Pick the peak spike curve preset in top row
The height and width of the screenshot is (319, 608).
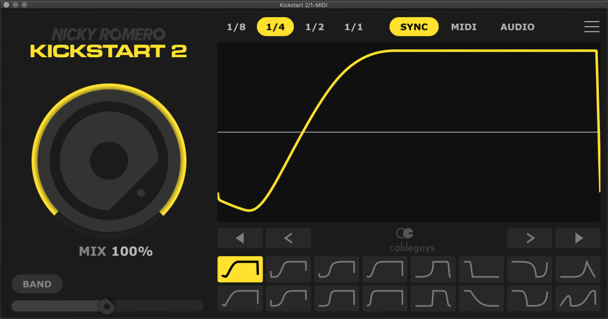click(578, 269)
